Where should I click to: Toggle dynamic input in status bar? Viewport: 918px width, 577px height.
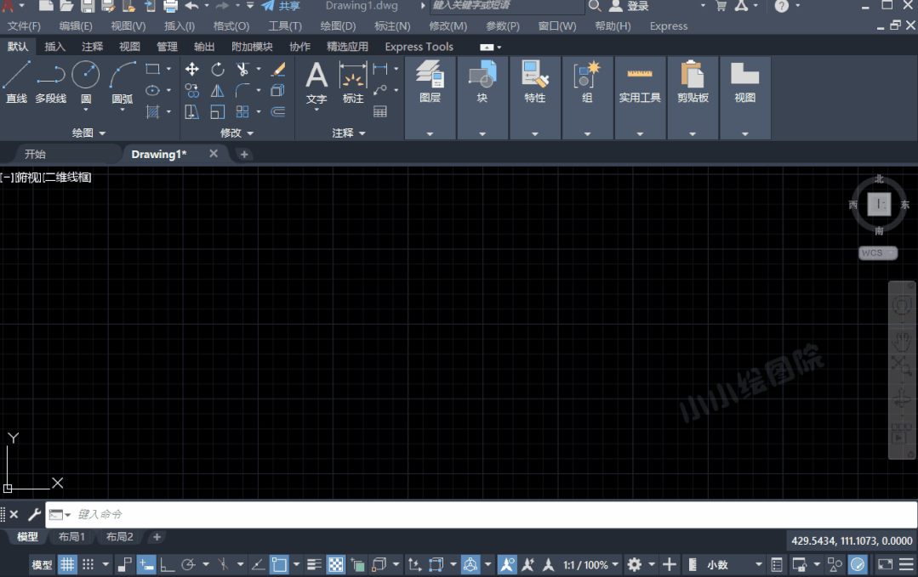click(x=146, y=565)
